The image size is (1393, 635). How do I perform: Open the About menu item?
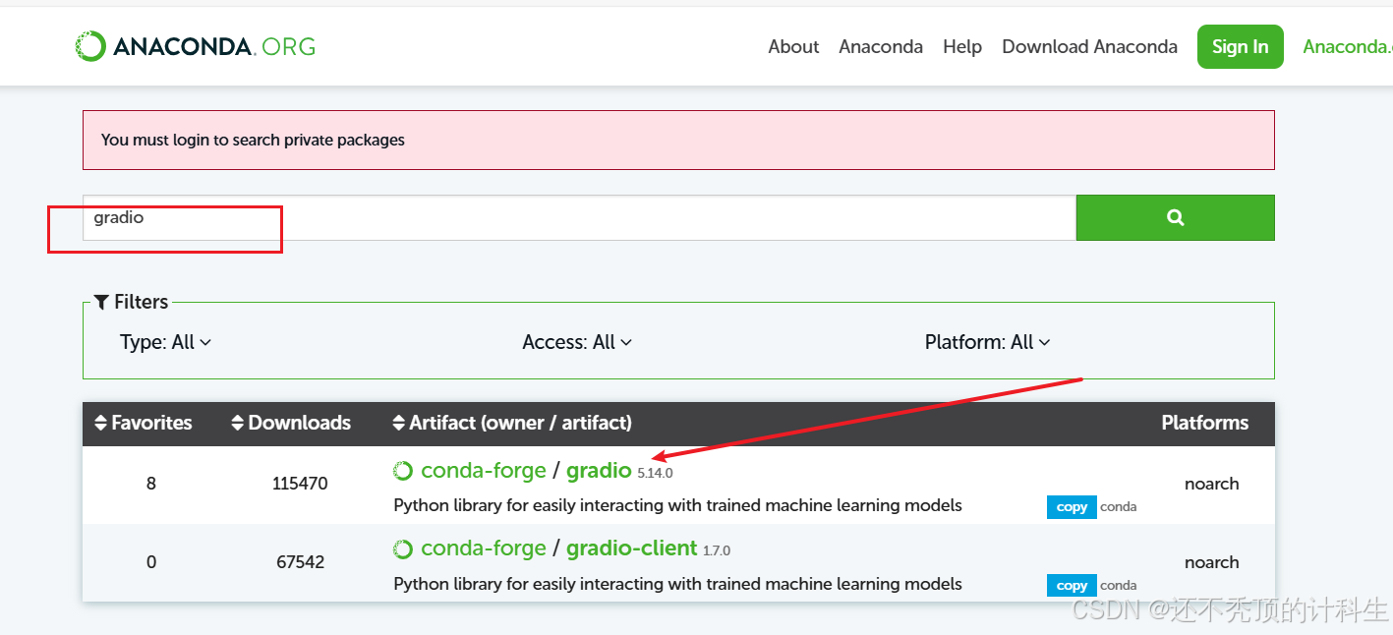[793, 46]
